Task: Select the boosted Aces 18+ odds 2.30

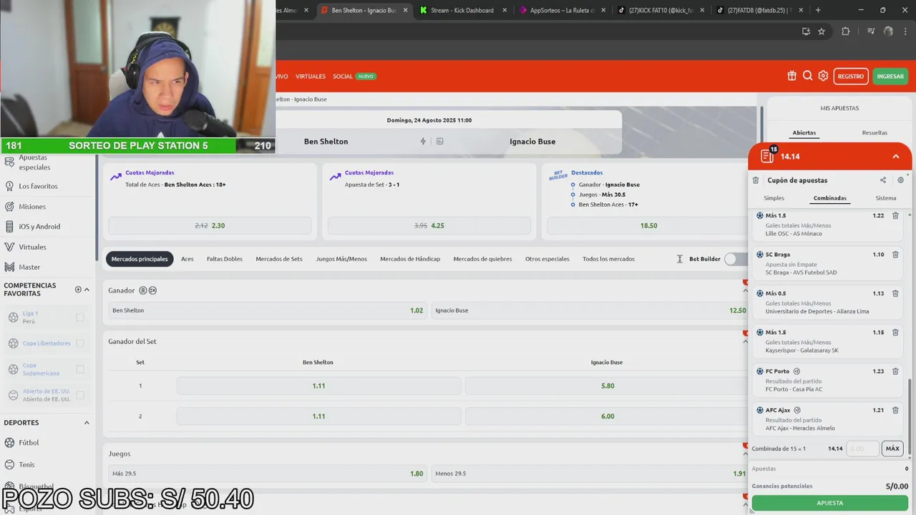Action: (x=210, y=225)
